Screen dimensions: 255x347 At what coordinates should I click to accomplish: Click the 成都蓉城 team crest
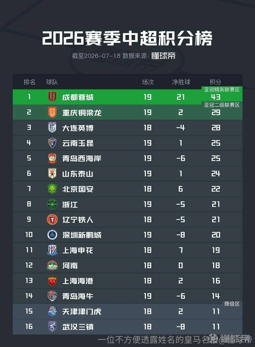(52, 97)
